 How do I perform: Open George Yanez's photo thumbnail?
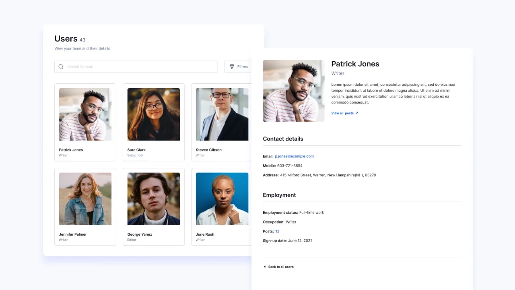point(154,199)
